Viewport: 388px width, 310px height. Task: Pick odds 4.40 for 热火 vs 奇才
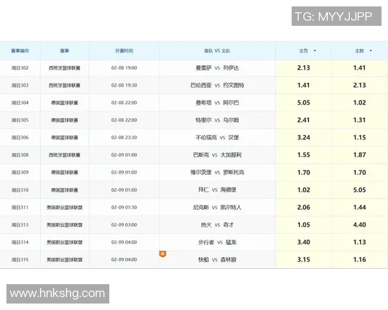coord(360,225)
